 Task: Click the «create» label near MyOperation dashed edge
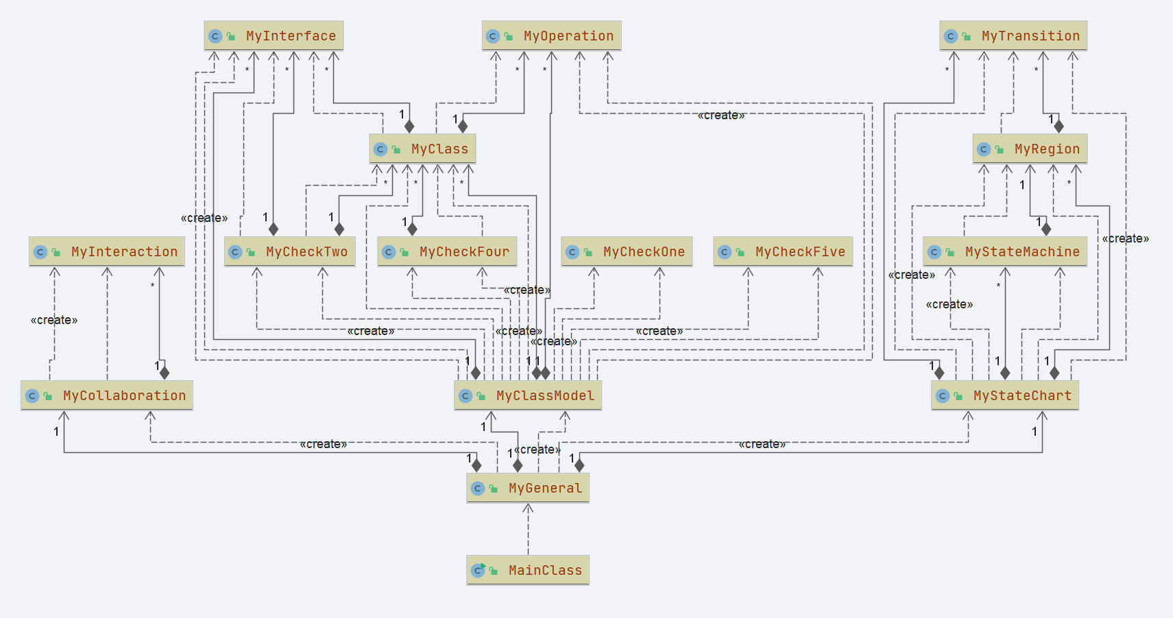(721, 115)
